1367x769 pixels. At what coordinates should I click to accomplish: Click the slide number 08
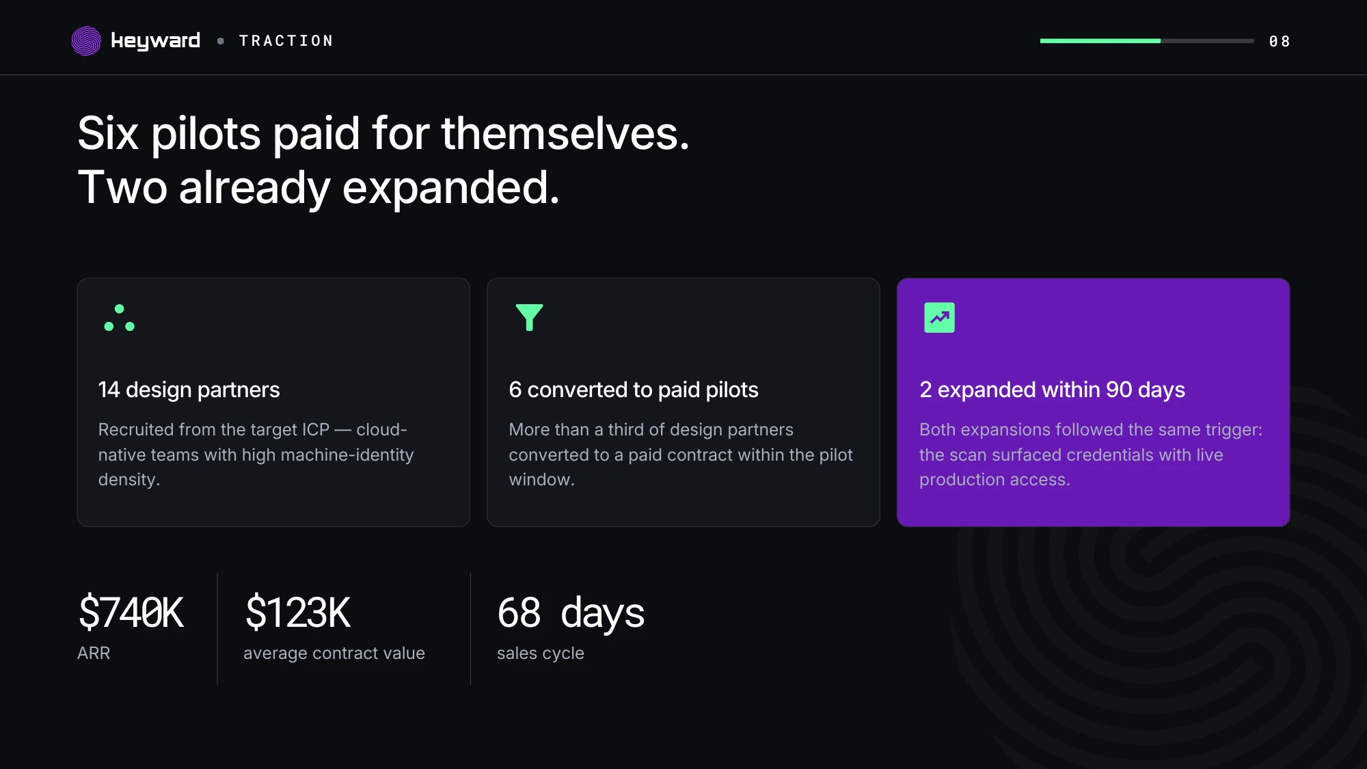tap(1280, 42)
